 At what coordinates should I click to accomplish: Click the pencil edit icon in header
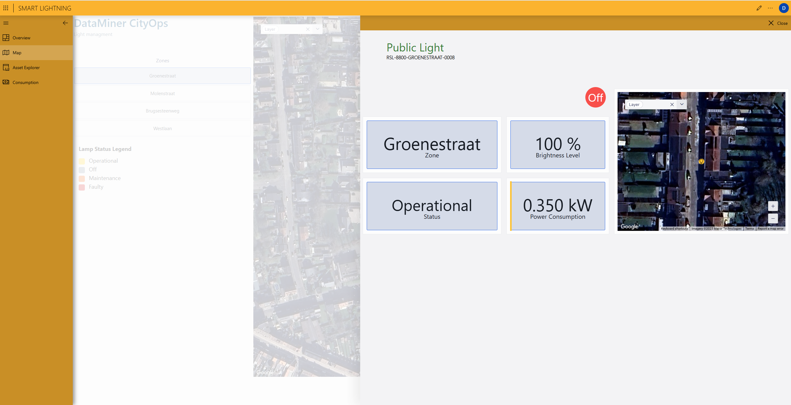[x=759, y=8]
